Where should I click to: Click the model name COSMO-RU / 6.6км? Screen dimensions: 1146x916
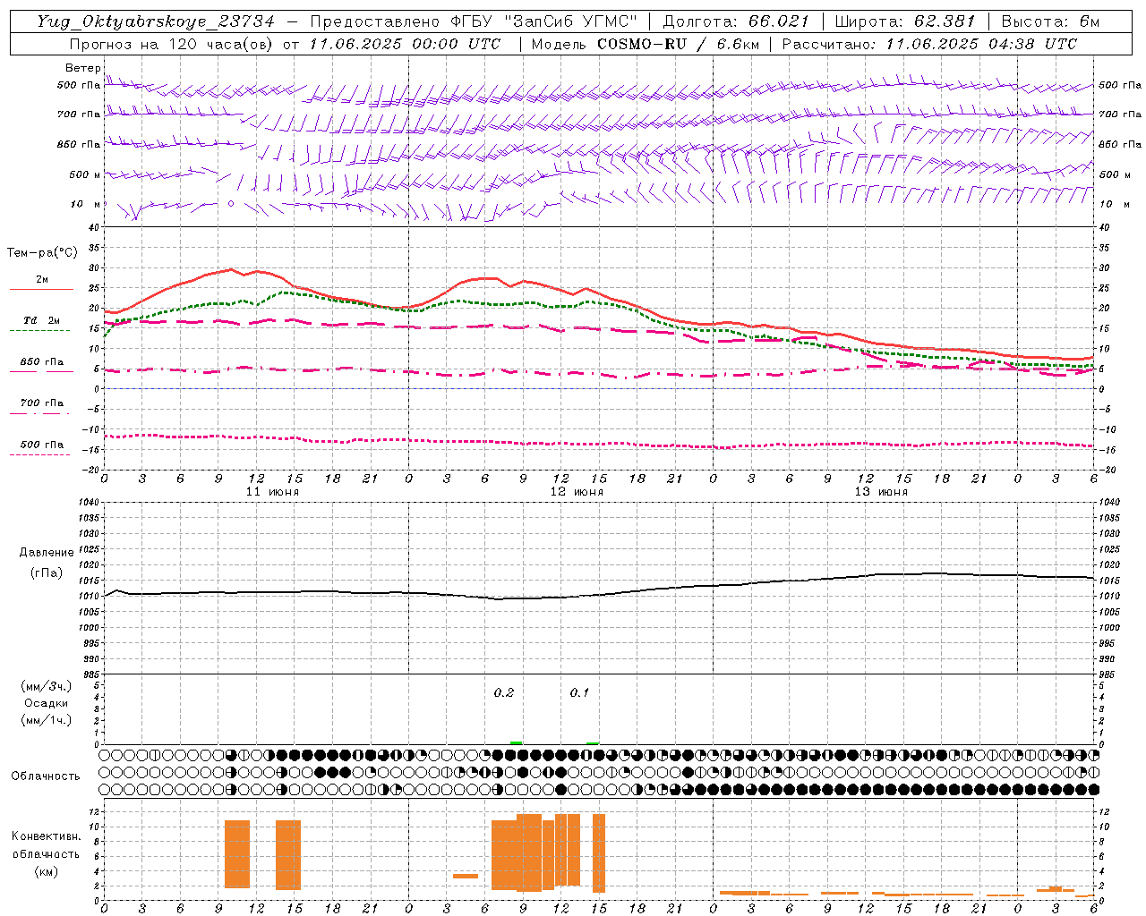[x=678, y=44]
